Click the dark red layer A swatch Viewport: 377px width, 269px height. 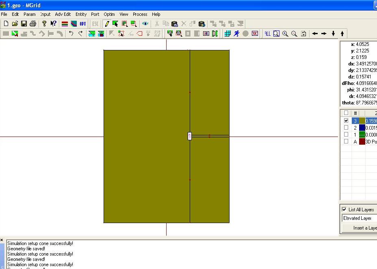[x=362, y=141]
